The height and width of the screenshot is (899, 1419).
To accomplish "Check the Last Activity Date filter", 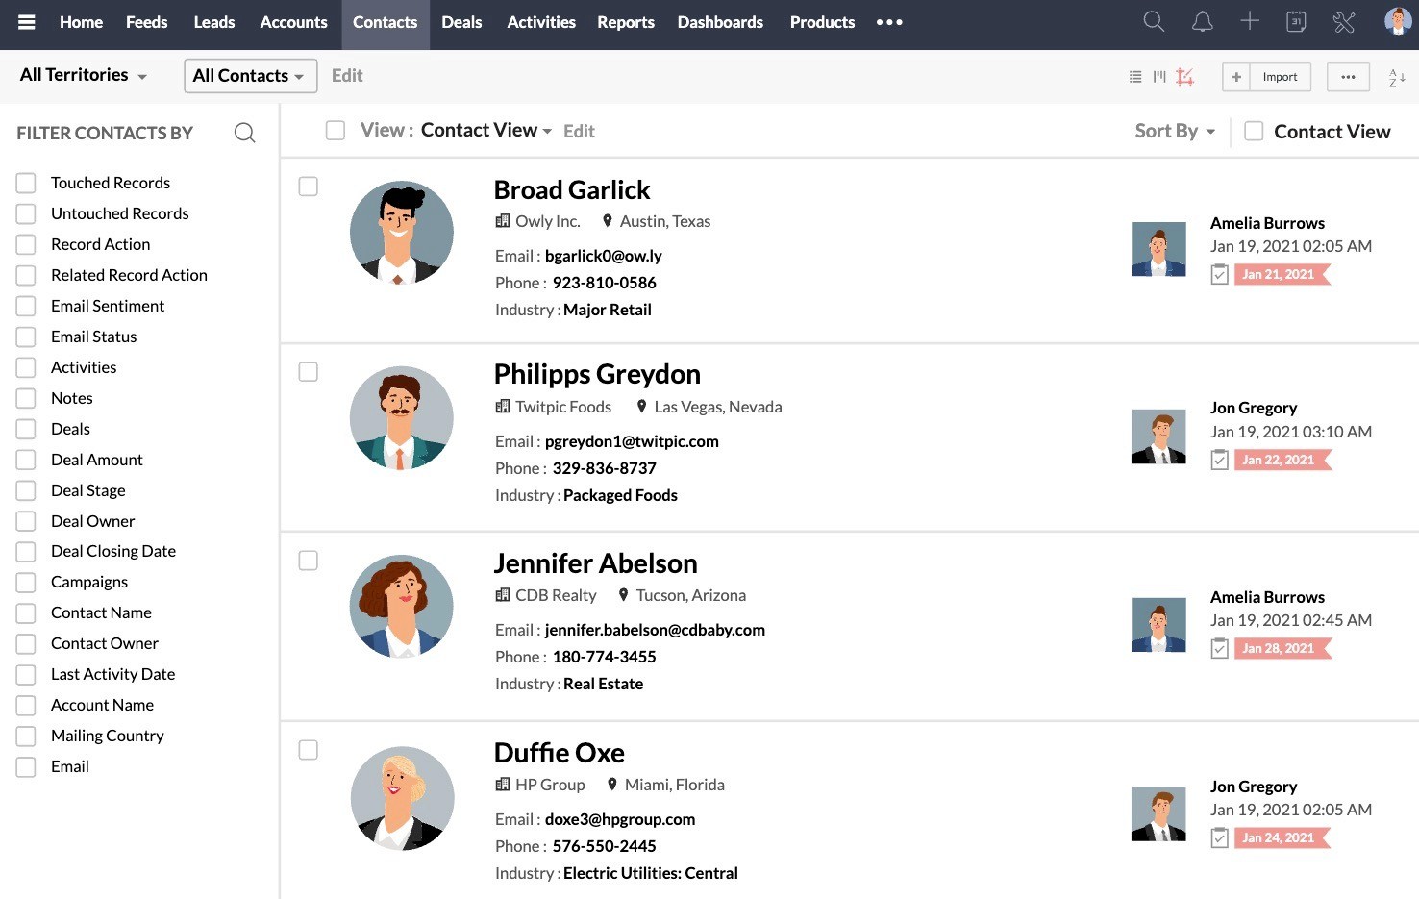I will [x=27, y=674].
